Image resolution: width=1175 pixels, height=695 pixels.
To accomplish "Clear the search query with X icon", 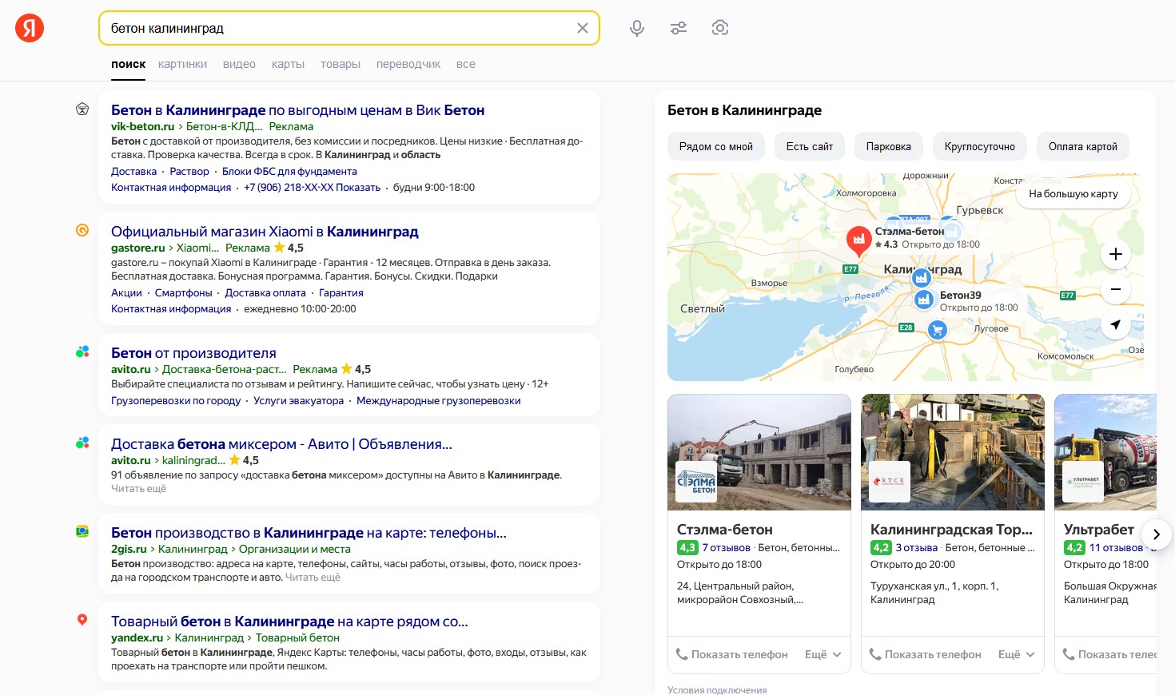I will coord(583,28).
